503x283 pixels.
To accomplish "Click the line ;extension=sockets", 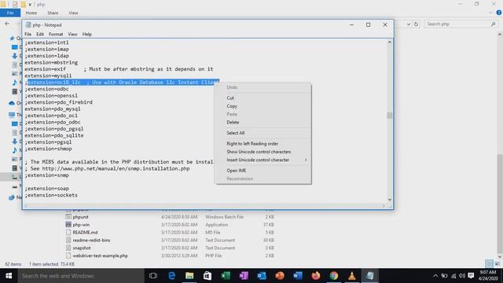I will (51, 195).
